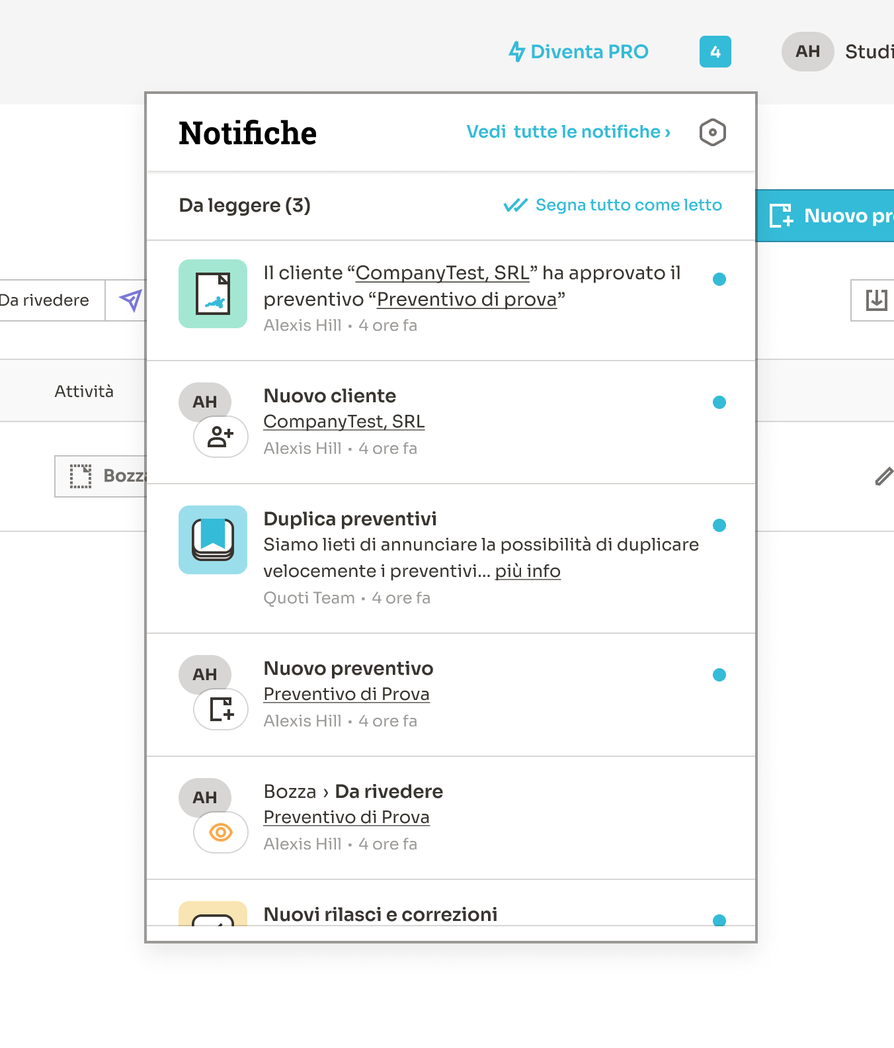Click the add-client person icon
894x1048 pixels.
[x=221, y=437]
